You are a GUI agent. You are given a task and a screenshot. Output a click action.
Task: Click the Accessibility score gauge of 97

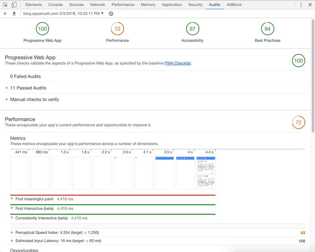(193, 29)
